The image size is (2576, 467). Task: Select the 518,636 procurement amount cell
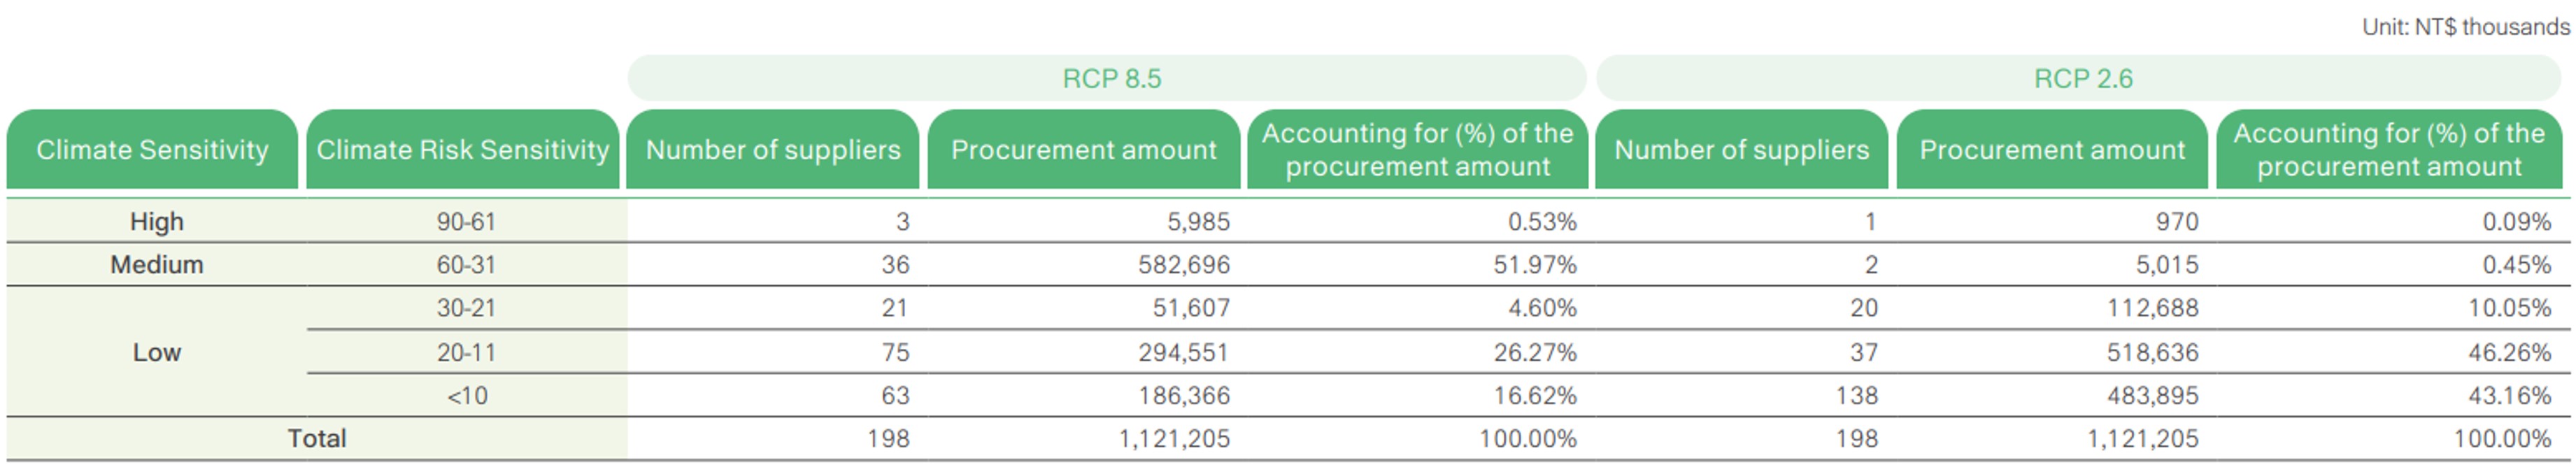click(2152, 352)
